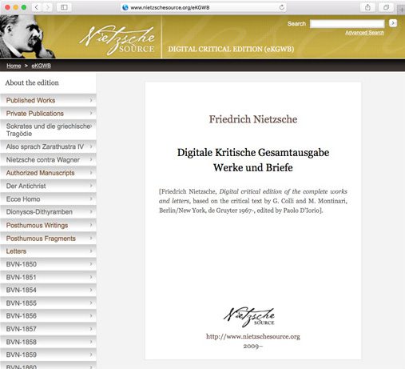Focus the Search text field
The width and height of the screenshot is (405, 369).
click(347, 23)
